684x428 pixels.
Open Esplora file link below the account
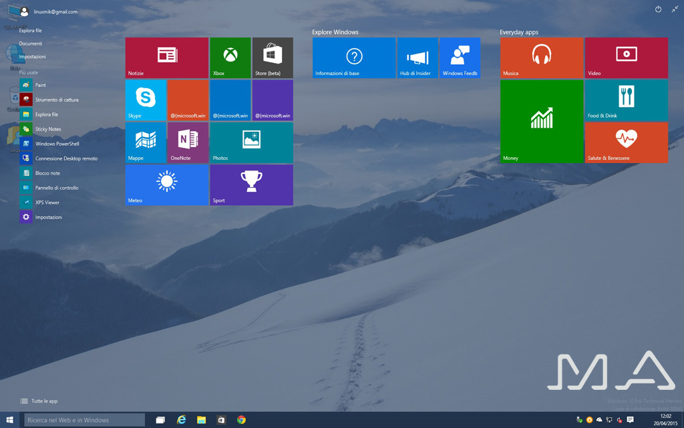[31, 31]
